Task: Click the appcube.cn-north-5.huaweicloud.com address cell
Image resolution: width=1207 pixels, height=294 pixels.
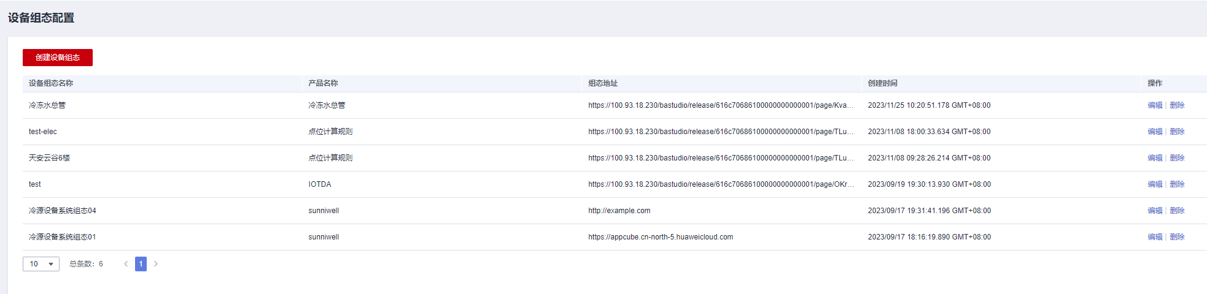Action: [x=661, y=237]
